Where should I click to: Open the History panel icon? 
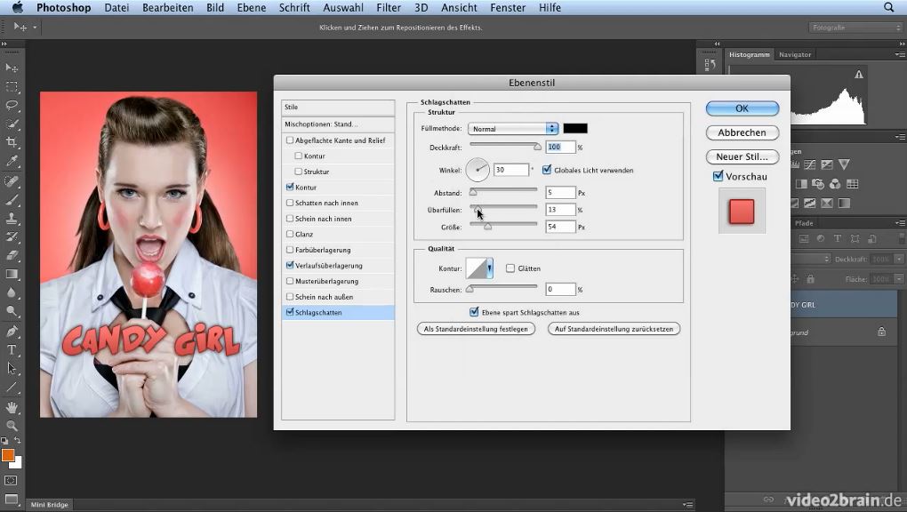coord(710,65)
